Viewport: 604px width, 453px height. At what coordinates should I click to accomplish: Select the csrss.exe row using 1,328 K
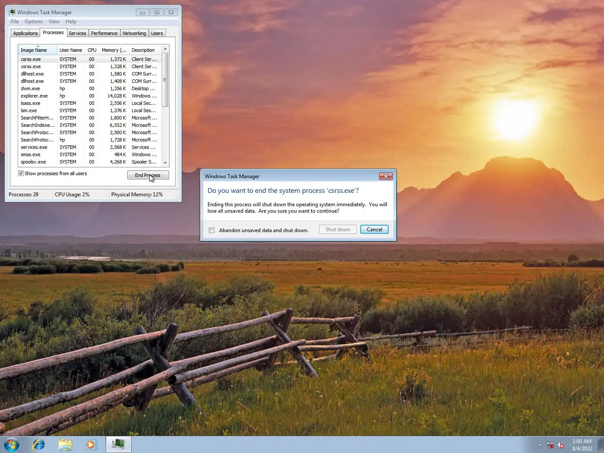click(90, 66)
